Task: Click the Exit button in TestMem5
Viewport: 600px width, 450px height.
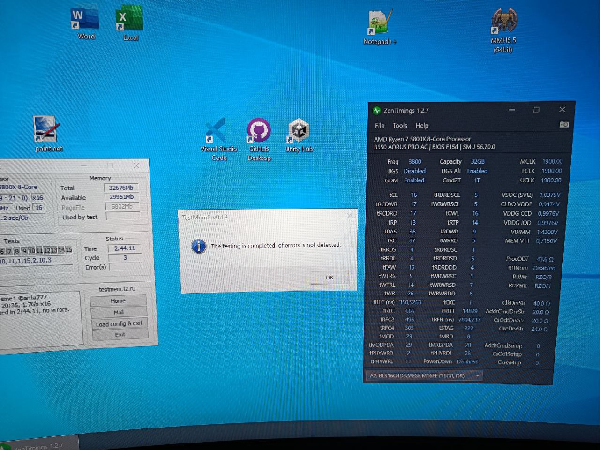Action: [x=120, y=335]
